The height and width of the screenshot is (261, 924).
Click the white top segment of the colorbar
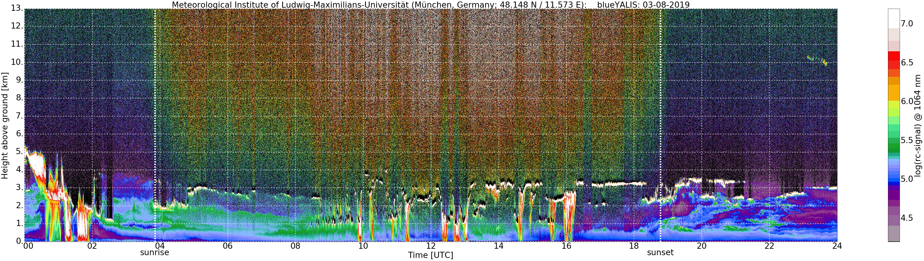point(894,19)
